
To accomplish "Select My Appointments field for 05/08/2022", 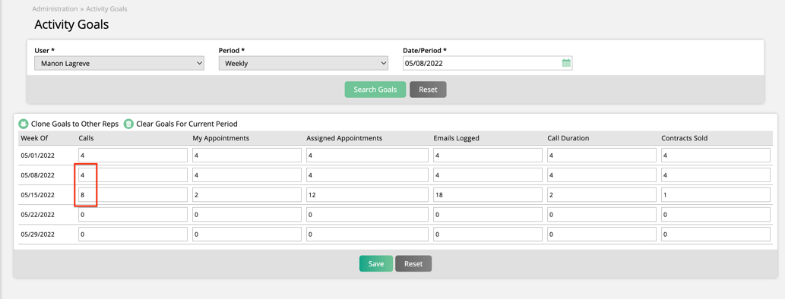I will click(x=247, y=175).
